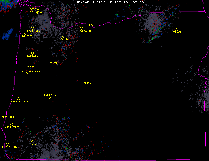The width and height of the screenshot is (209, 161).
Task: Click the Merlin station circle marker
Action: [x=33, y=142]
